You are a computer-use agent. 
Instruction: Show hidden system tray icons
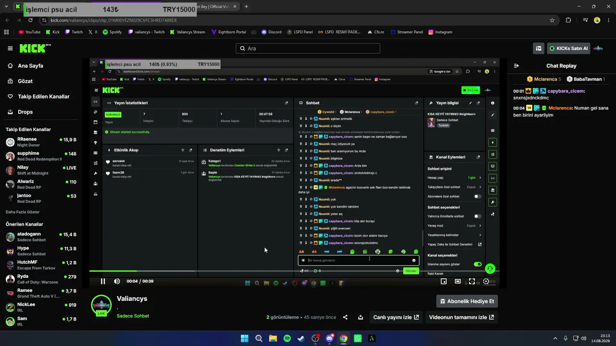pyautogui.click(x=555, y=338)
